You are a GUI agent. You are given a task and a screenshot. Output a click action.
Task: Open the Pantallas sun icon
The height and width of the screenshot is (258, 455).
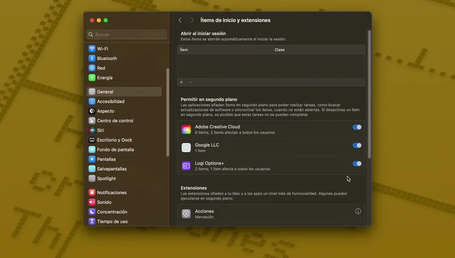pyautogui.click(x=92, y=159)
